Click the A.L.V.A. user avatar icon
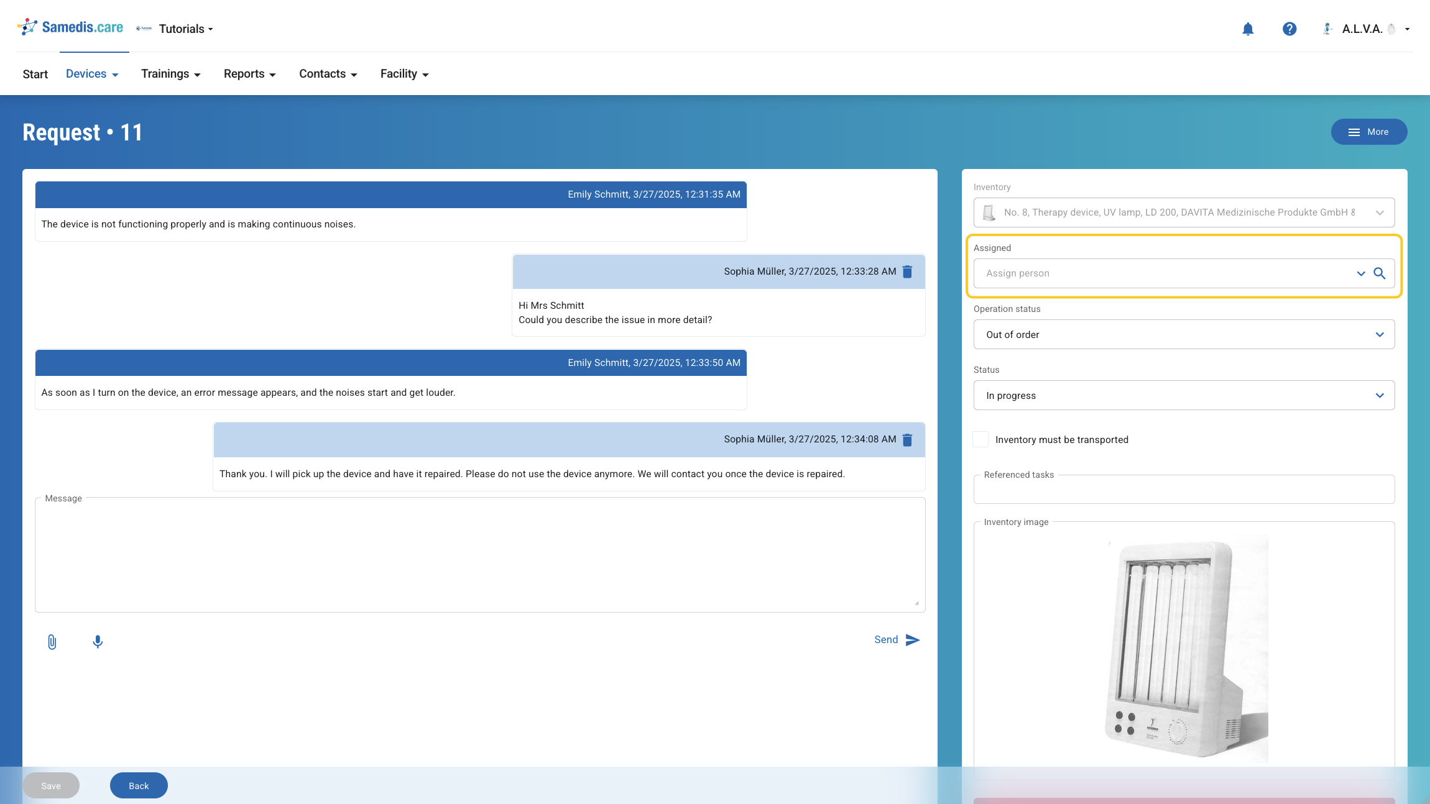1430x804 pixels. click(x=1327, y=29)
